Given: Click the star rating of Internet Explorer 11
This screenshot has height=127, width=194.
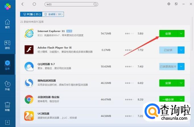Looking at the screenshot, I should pyautogui.click(x=129, y=33).
